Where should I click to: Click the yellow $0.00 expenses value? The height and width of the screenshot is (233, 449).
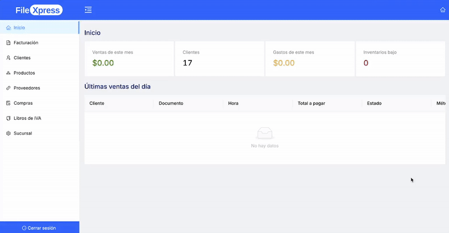pos(284,63)
